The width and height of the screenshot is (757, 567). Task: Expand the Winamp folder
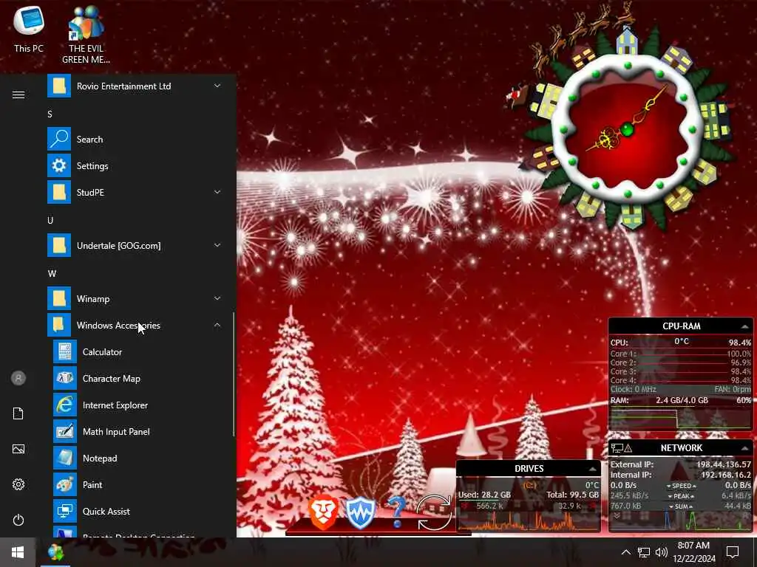coord(135,299)
